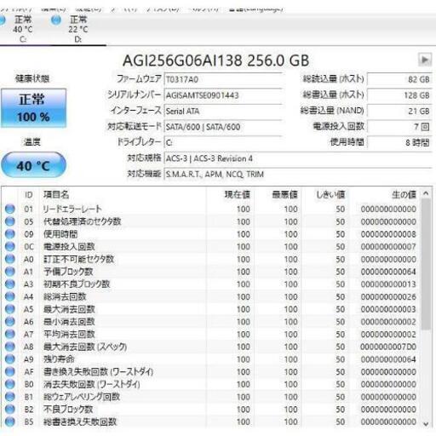Click raw value 0000000007D0
The width and height of the screenshot is (436, 436).
tap(388, 347)
